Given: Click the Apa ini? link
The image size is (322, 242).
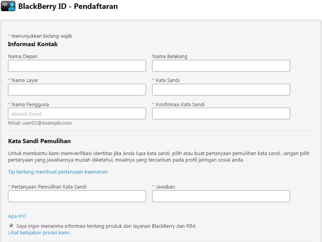Looking at the screenshot, I should [17, 216].
